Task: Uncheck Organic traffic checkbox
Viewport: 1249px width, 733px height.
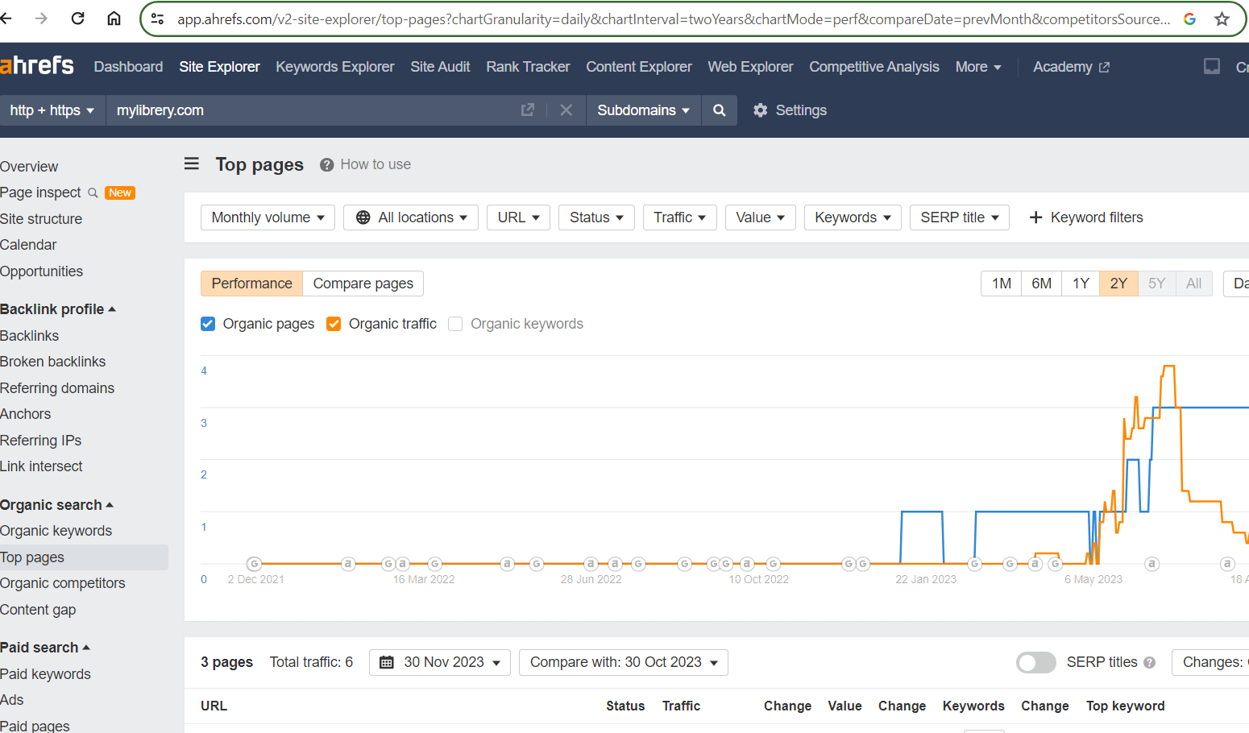Action: (x=334, y=324)
